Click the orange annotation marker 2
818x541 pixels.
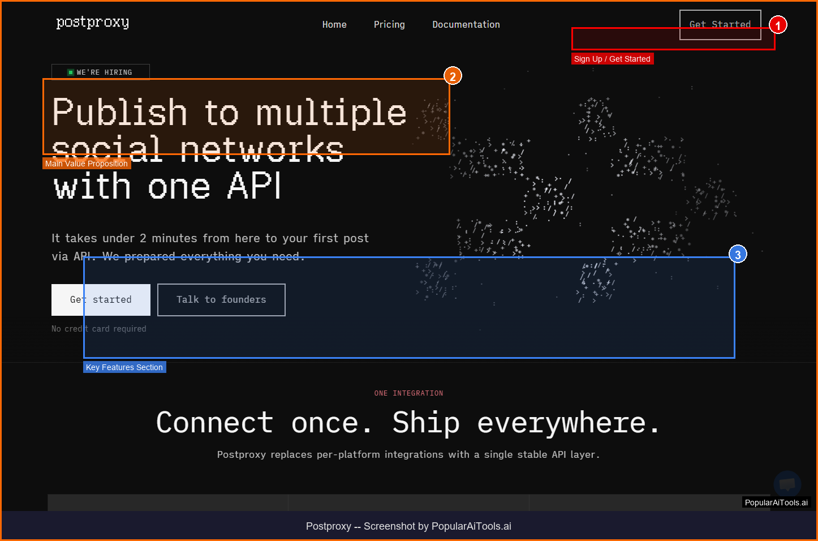click(x=453, y=76)
